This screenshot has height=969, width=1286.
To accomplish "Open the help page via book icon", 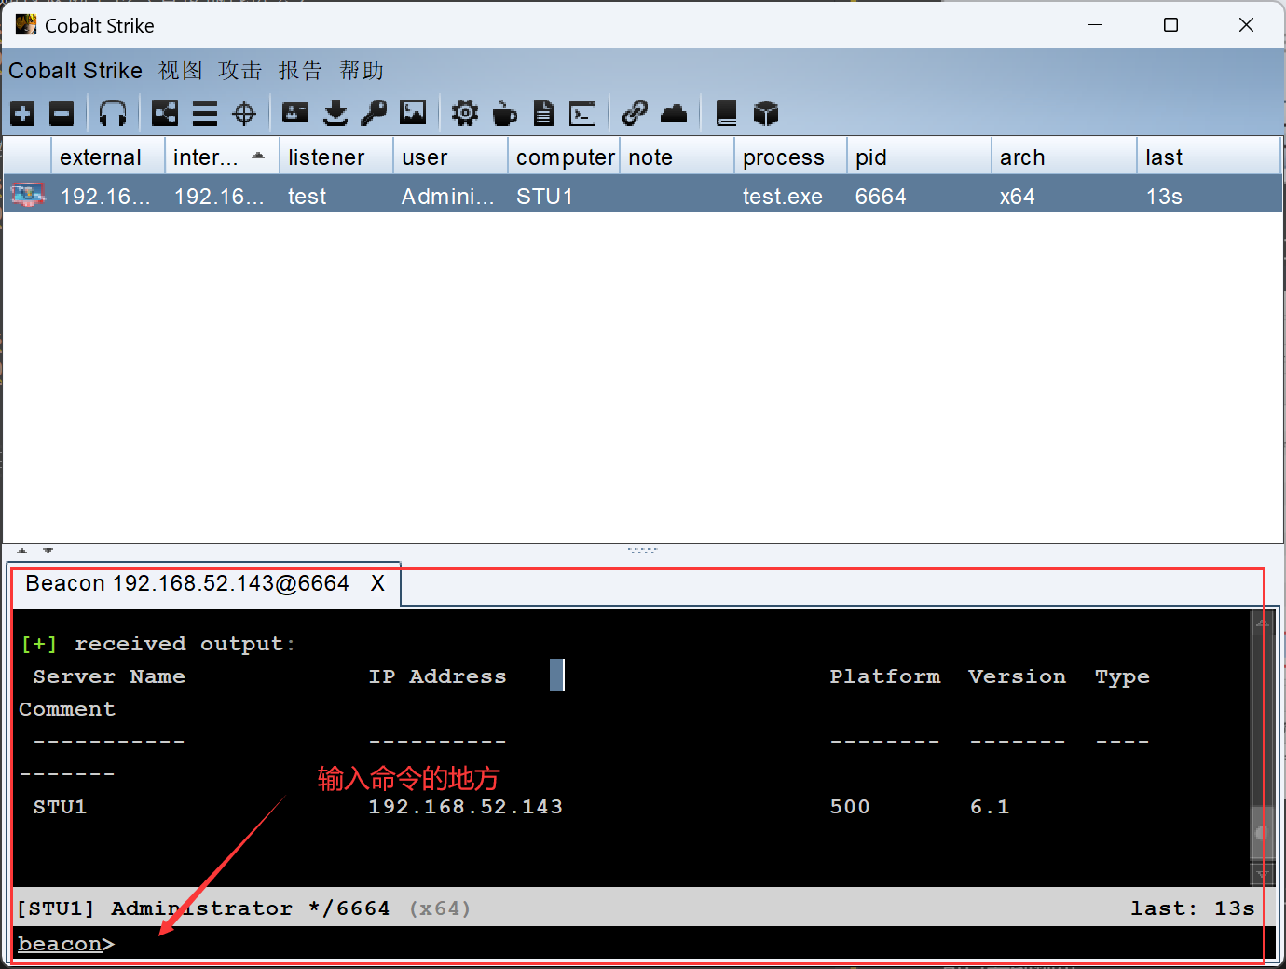I will click(x=726, y=114).
